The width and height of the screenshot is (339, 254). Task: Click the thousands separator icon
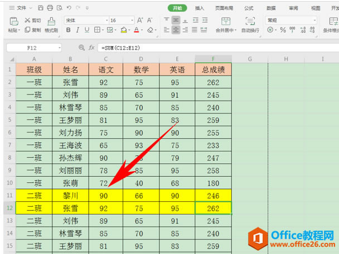(292, 29)
